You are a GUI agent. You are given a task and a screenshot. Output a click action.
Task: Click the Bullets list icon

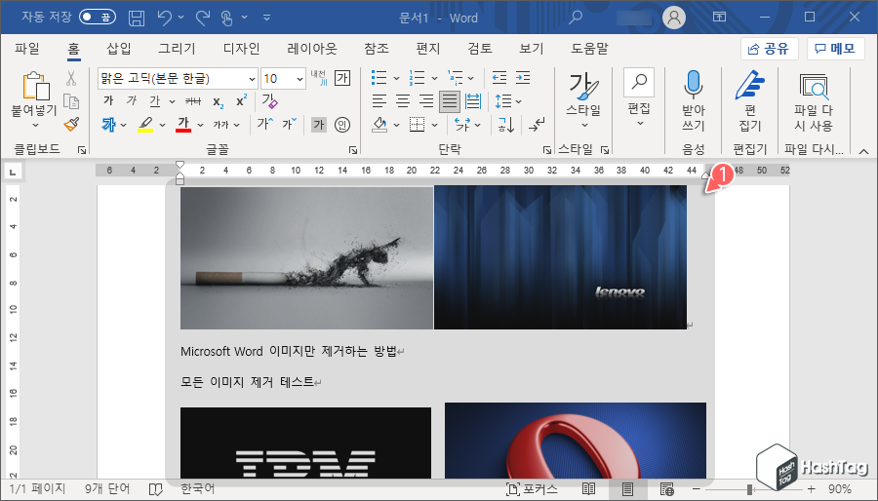(x=379, y=78)
